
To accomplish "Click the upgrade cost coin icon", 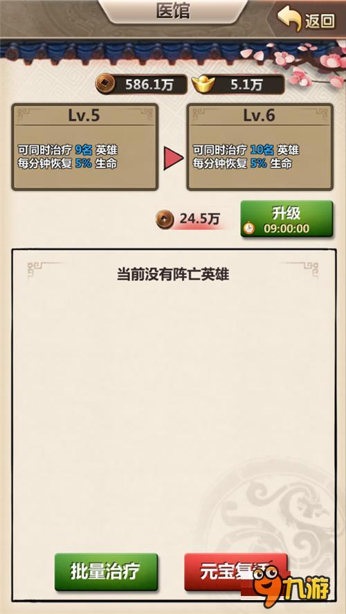I will coord(165,219).
